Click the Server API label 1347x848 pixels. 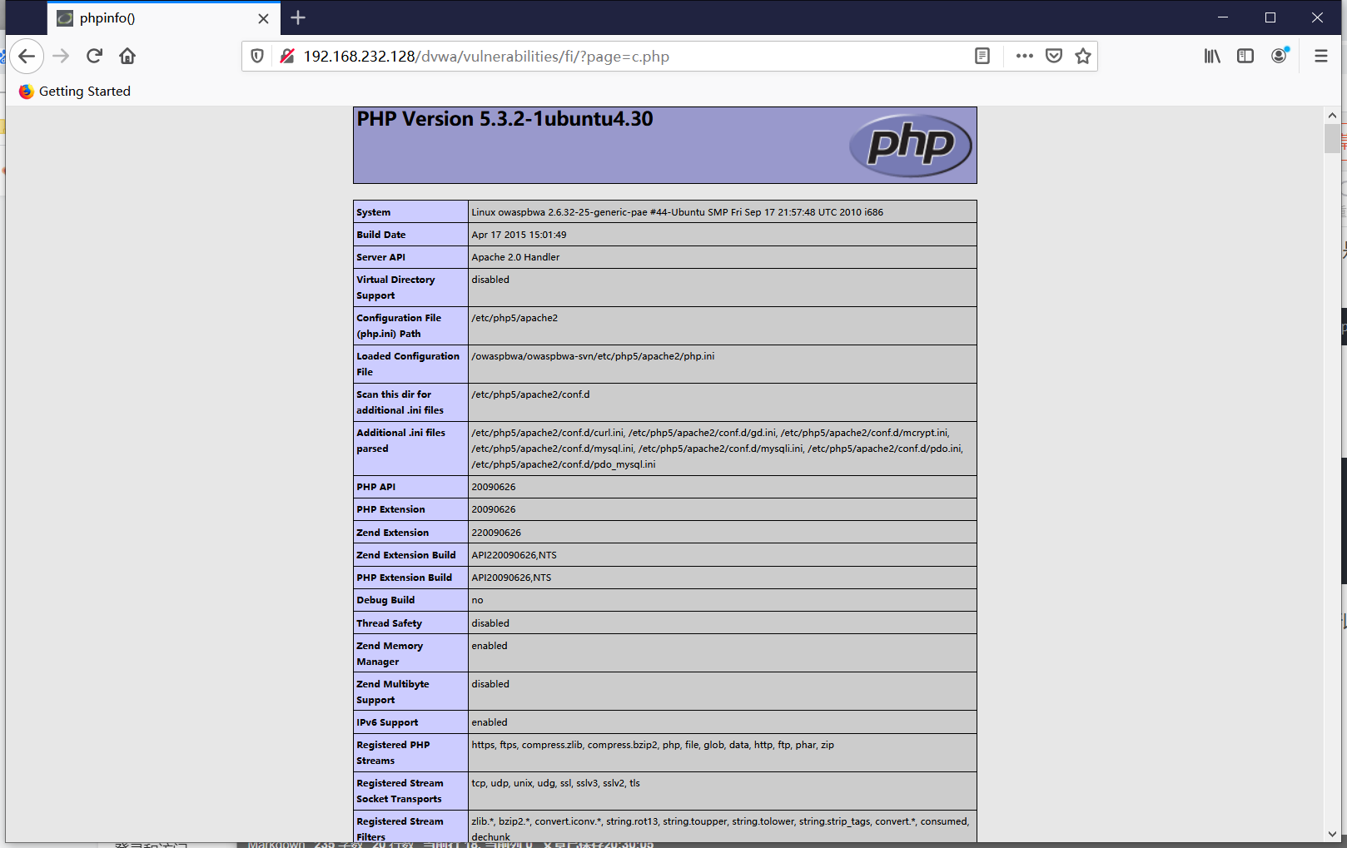pos(380,257)
